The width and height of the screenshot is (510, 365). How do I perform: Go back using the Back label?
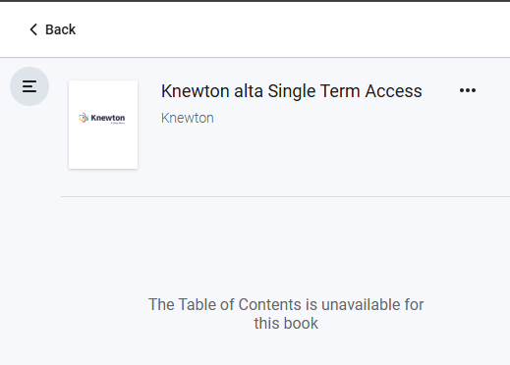tap(60, 29)
